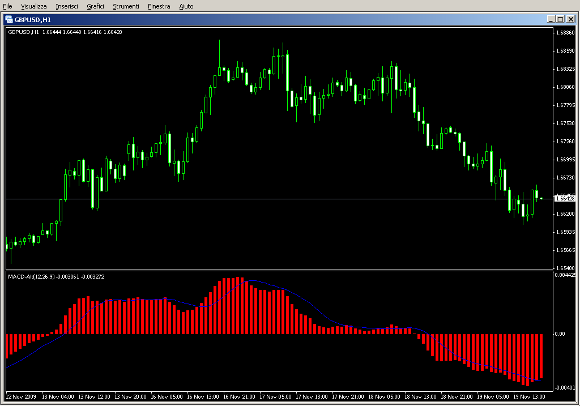Click the MACD-Alt(12,26,9) indicator label

coord(56,276)
